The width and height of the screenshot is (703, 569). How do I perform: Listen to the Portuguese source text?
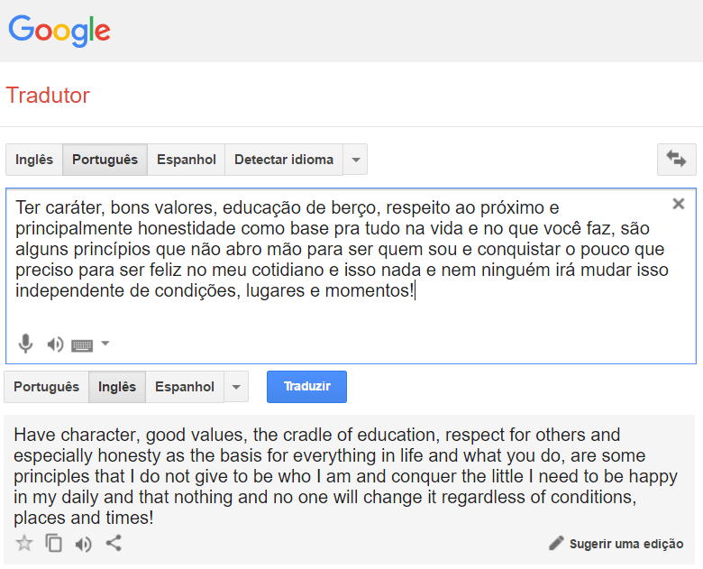click(55, 344)
